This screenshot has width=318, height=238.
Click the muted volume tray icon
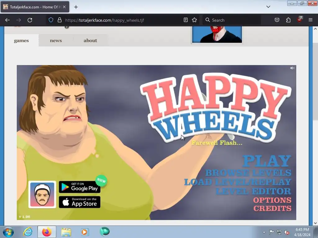(x=287, y=232)
